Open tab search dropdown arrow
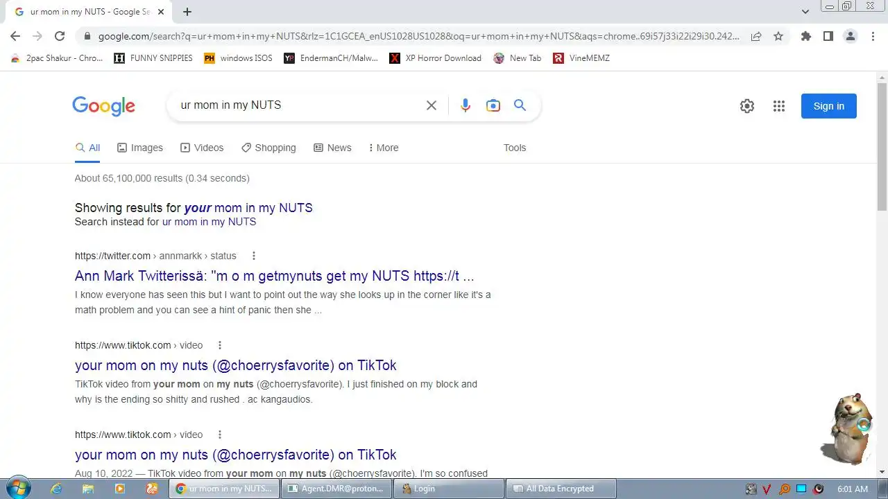Image resolution: width=888 pixels, height=499 pixels. [805, 12]
